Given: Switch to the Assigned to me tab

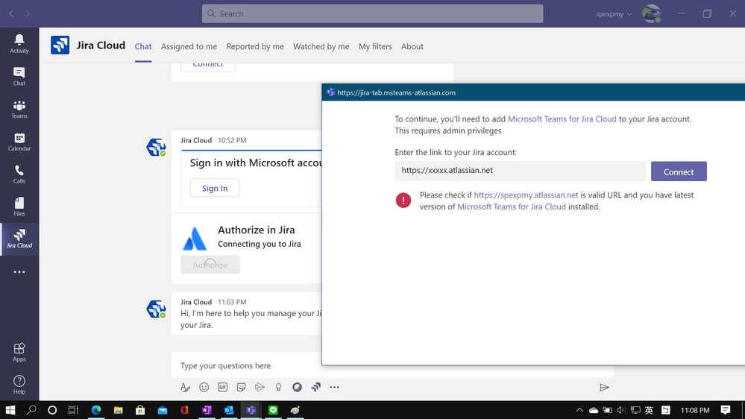Looking at the screenshot, I should pos(189,46).
